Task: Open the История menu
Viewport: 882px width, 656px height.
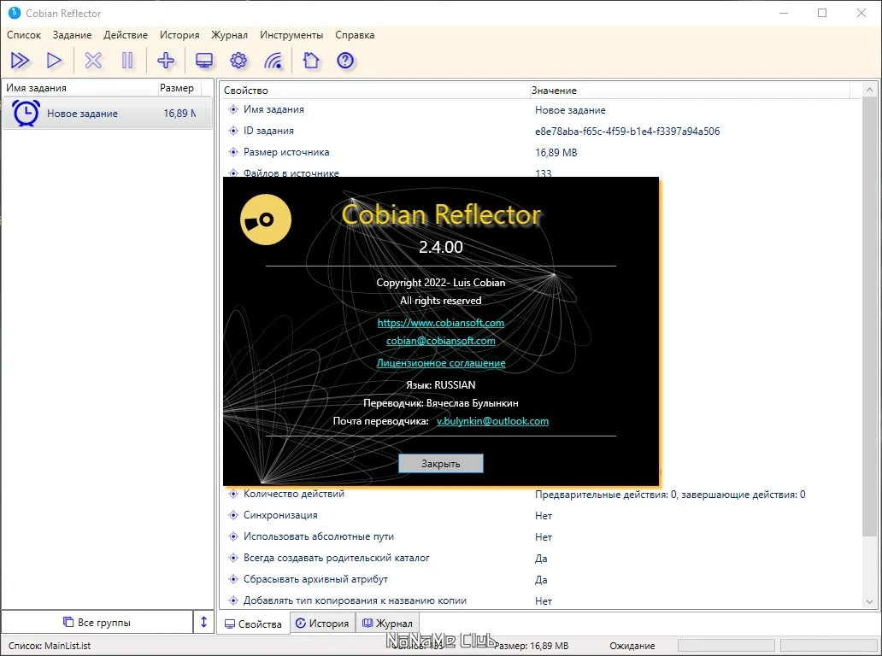Action: [179, 35]
